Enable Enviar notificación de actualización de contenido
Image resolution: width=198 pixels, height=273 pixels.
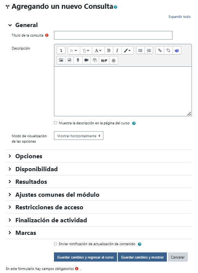(x=55, y=244)
